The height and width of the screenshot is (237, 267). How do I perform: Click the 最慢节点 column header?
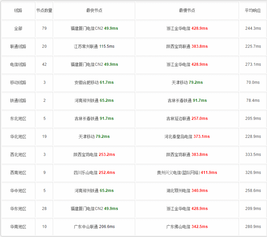pos(187,11)
